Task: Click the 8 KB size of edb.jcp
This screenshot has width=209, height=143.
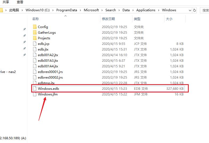Action: (x=180, y=44)
